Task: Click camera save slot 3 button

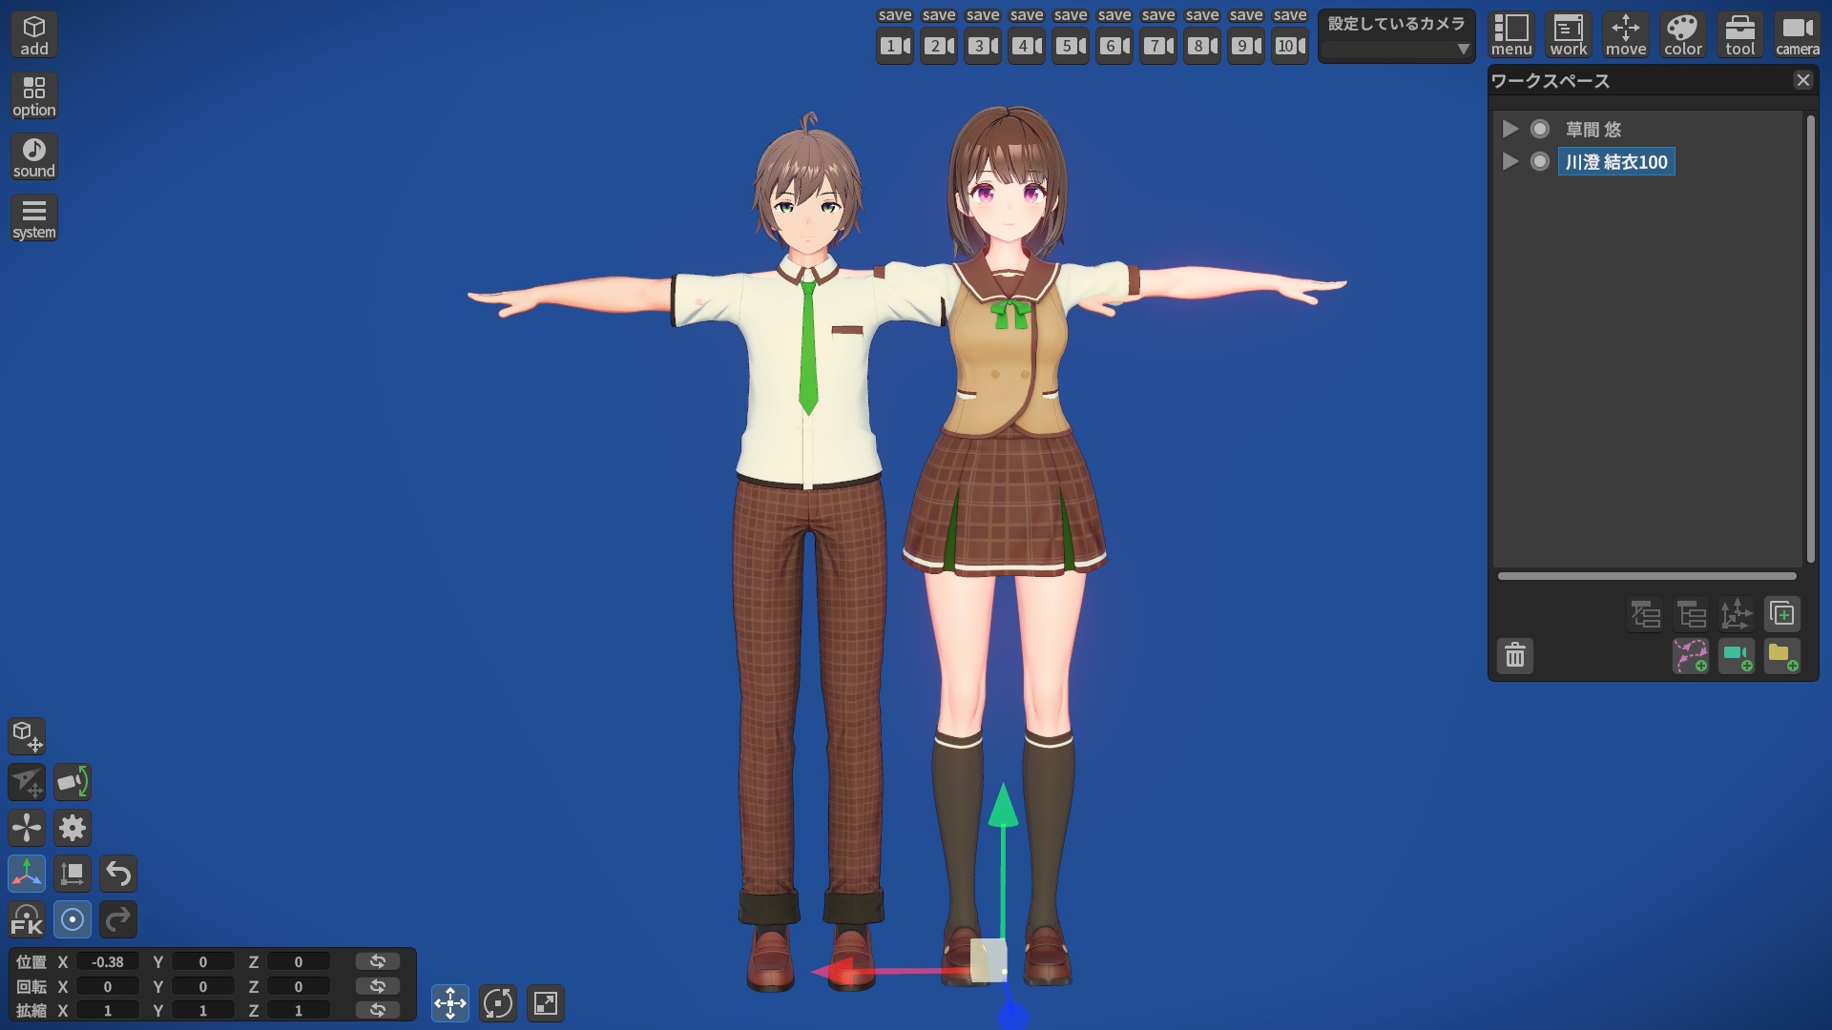Action: [x=982, y=46]
